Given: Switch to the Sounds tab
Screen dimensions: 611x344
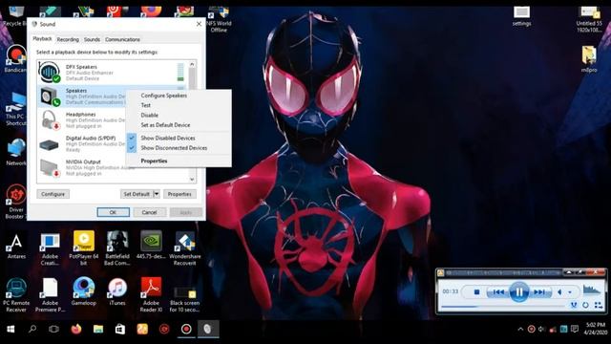Looking at the screenshot, I should [x=92, y=39].
